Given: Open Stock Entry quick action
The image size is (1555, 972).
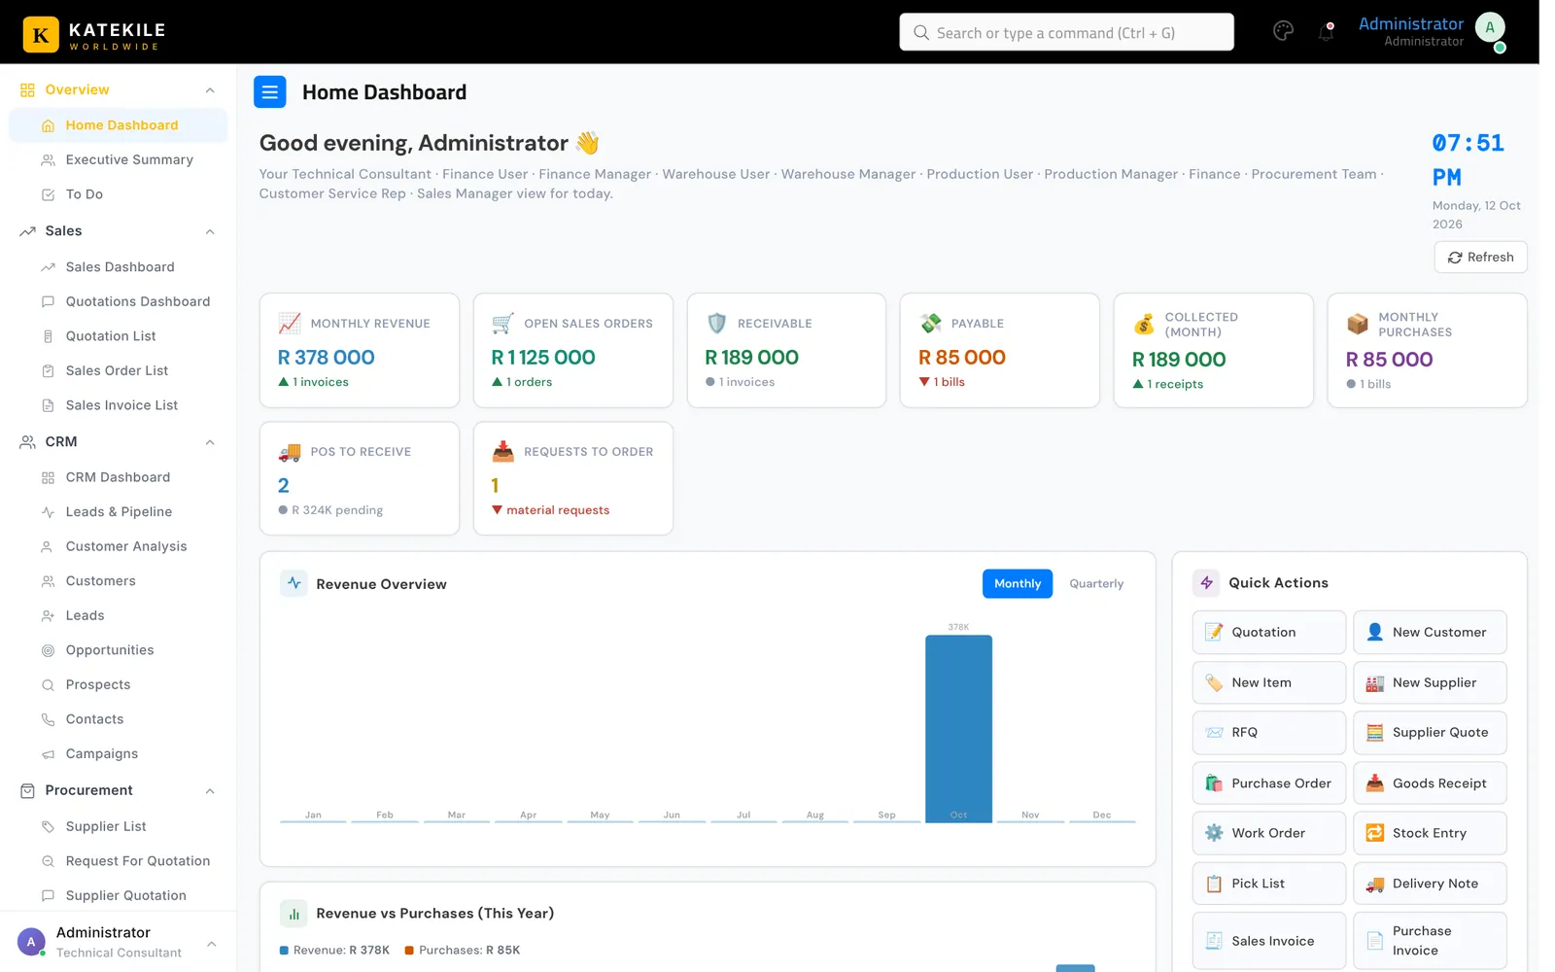Looking at the screenshot, I should click(1430, 833).
